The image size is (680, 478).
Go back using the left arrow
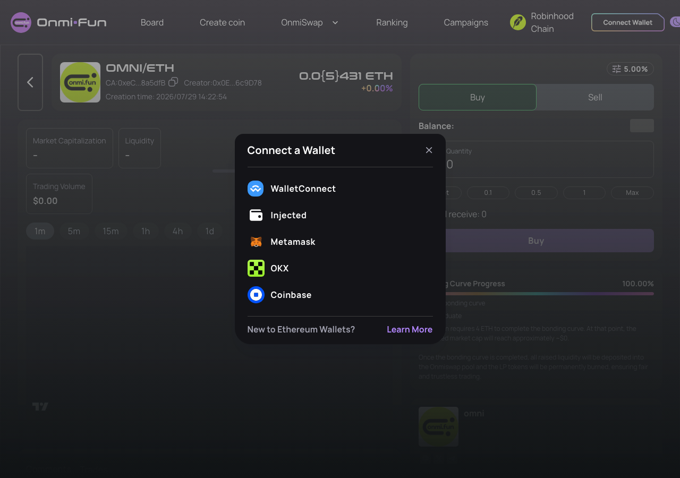tap(30, 82)
